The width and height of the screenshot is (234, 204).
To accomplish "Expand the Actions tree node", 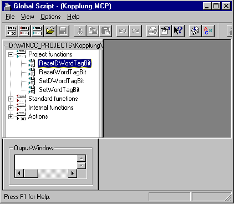I will [11, 116].
